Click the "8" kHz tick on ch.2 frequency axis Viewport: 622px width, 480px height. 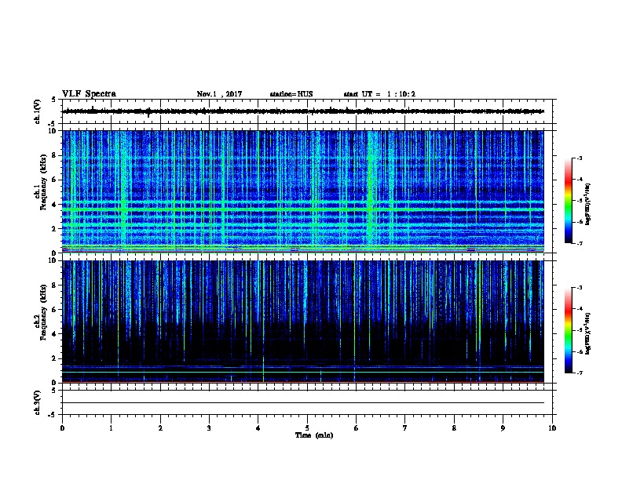tap(54, 285)
